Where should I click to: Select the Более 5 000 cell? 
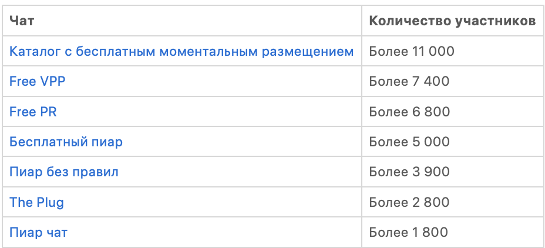[x=409, y=142]
